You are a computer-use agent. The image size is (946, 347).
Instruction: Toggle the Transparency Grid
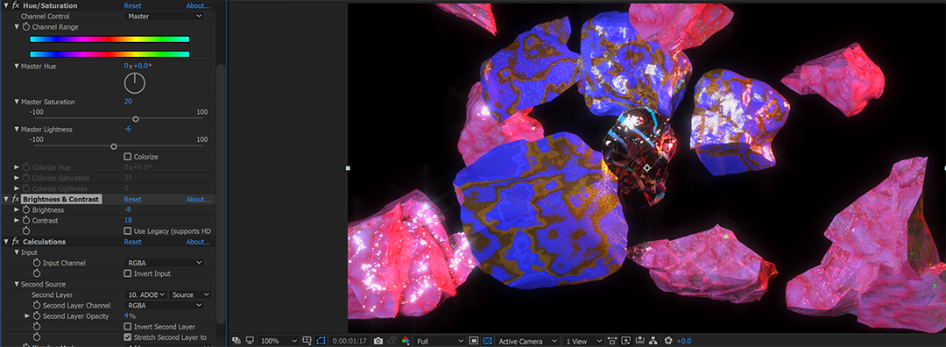[488, 341]
